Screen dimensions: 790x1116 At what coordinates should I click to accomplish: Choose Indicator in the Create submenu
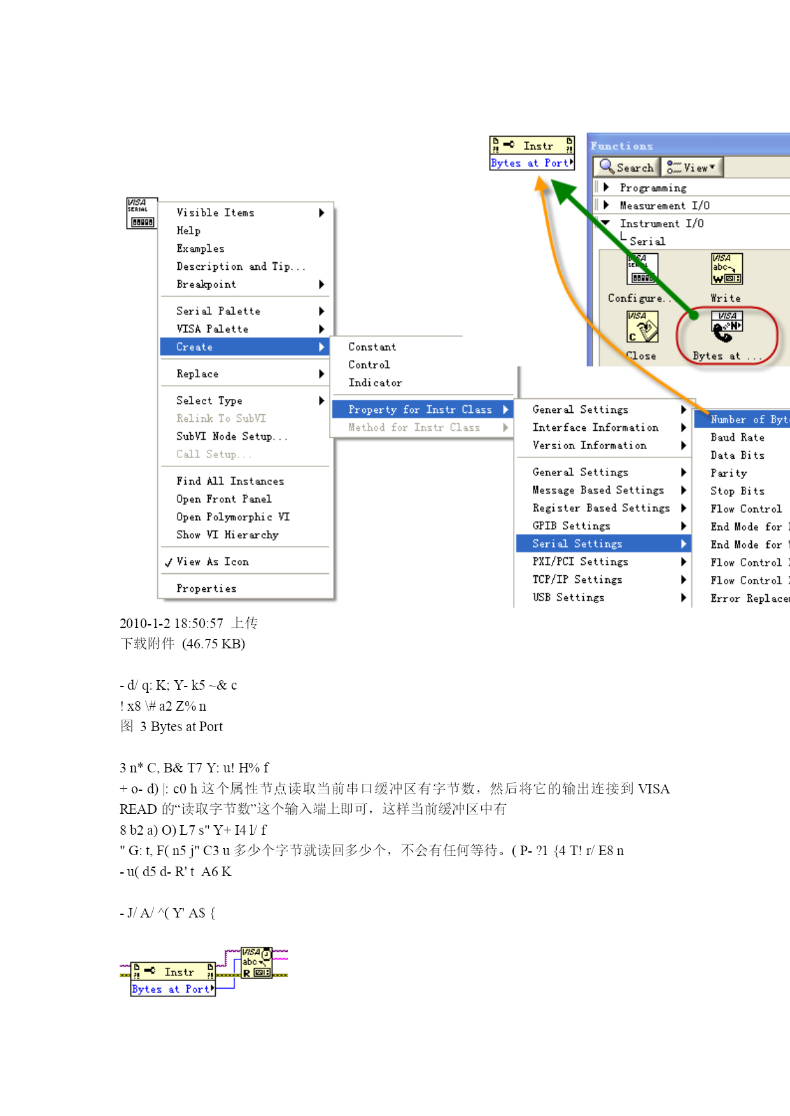(x=421, y=382)
